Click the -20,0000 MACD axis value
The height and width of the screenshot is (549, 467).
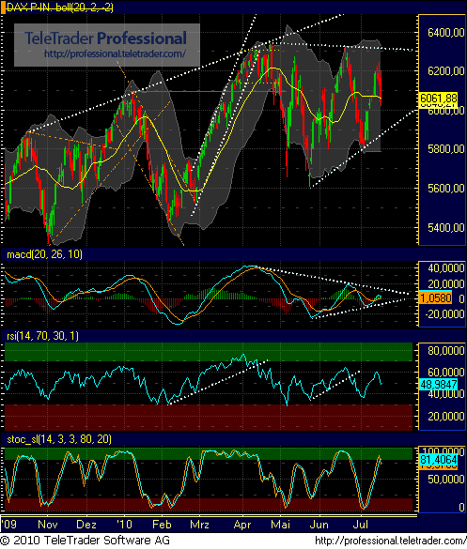click(x=444, y=314)
